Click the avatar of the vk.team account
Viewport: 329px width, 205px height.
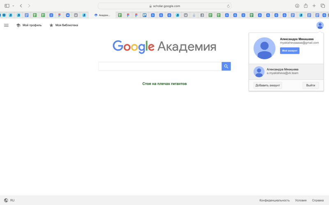tap(259, 72)
